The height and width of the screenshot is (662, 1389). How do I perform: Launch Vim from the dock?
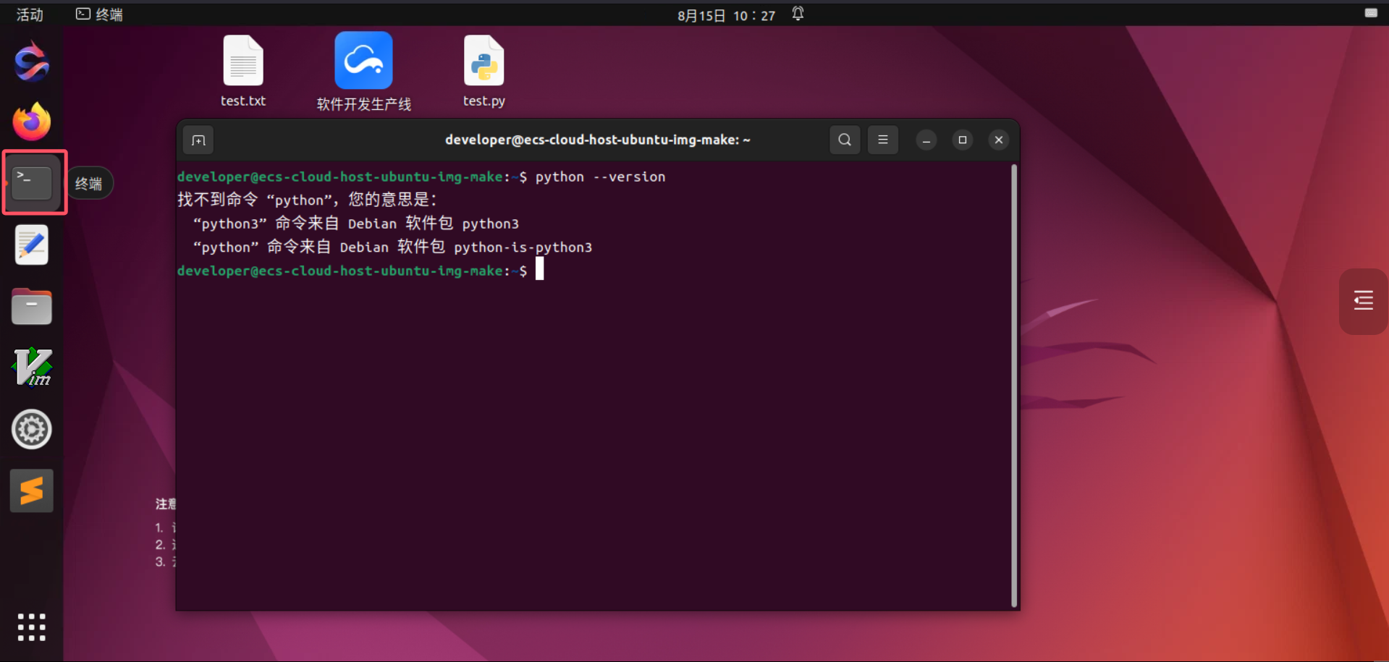32,368
